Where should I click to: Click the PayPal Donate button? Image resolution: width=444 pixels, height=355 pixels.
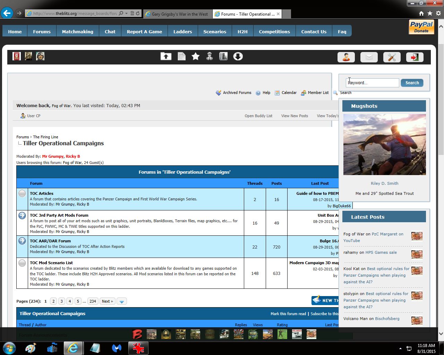[421, 27]
